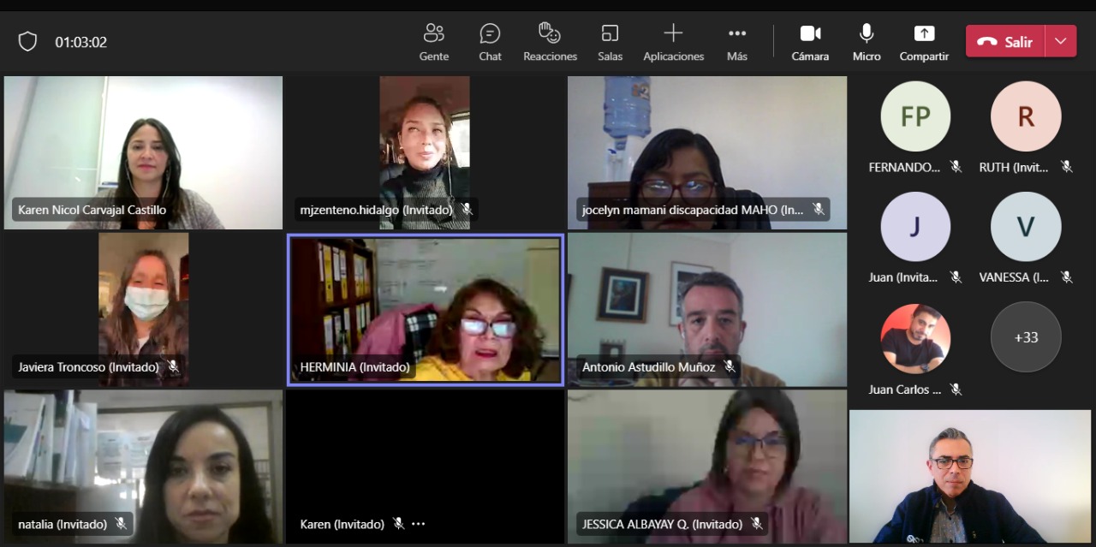This screenshot has height=547, width=1096.
Task: Click muted mic icon beside Juan Carlos
Action: coord(956,389)
